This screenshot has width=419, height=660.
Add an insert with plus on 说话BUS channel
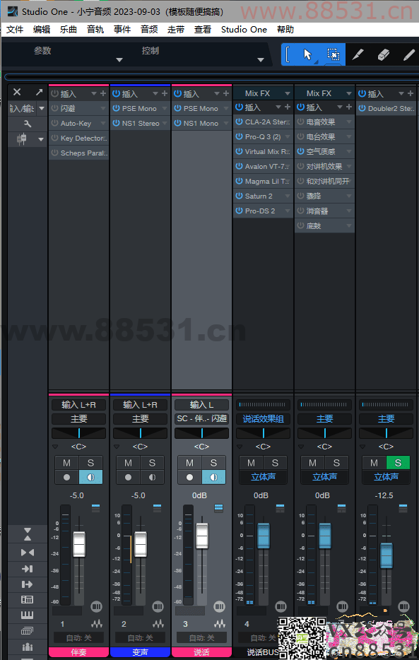tap(288, 107)
